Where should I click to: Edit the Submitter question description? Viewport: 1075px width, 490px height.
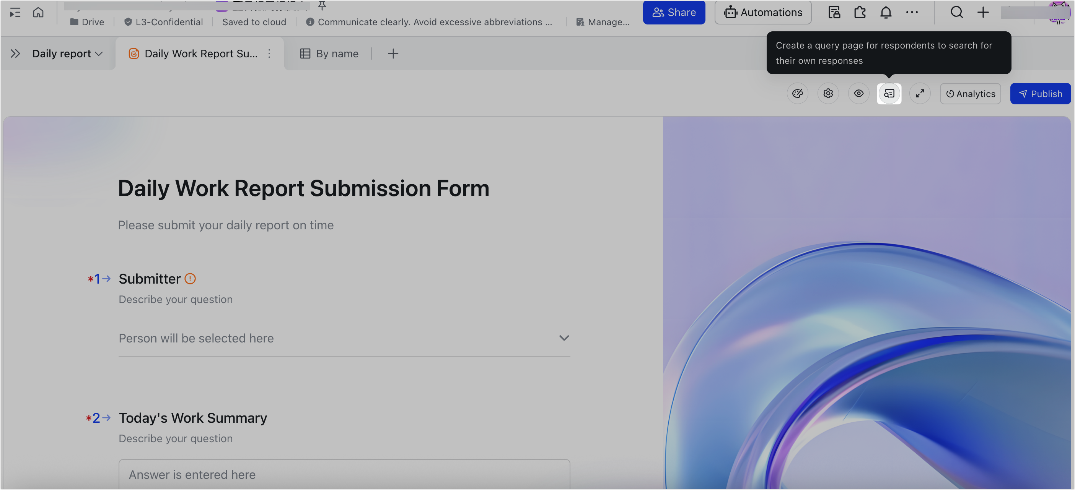point(175,300)
